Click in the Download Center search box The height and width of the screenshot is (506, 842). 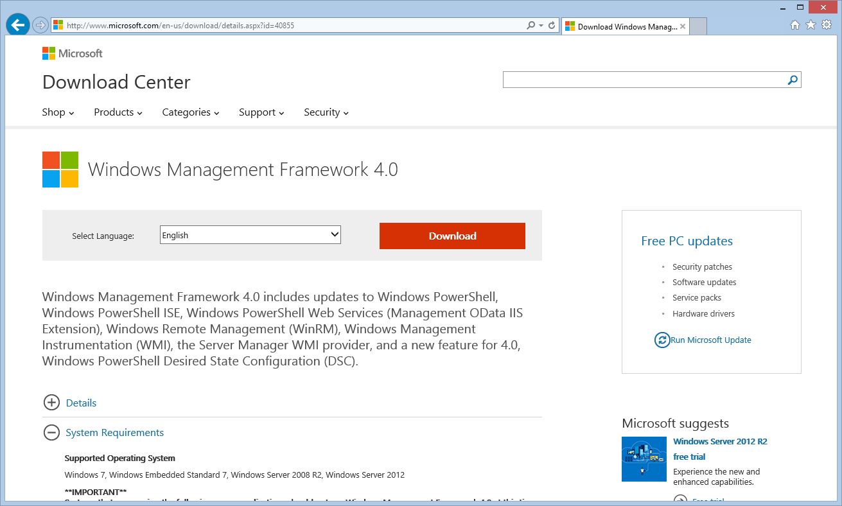[x=644, y=80]
